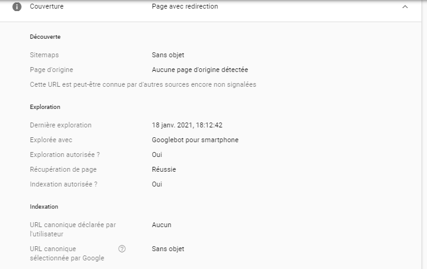Click 'Aucune page d'origine détectée' text
This screenshot has height=269, width=427.
200,70
